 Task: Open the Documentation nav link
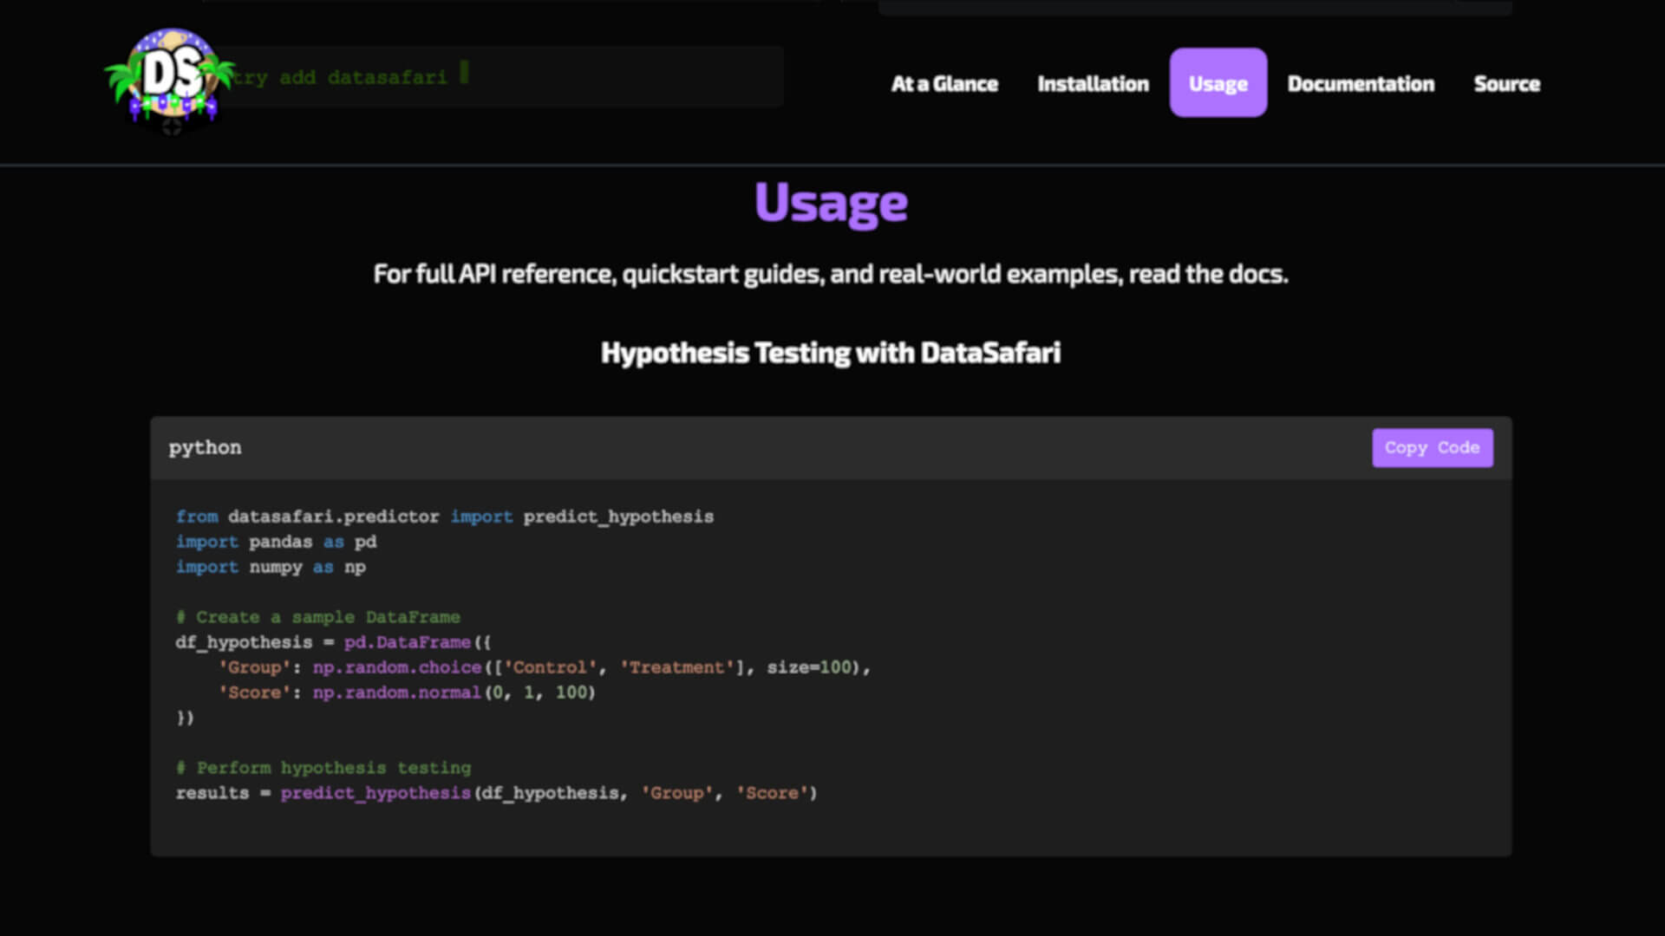pyautogui.click(x=1361, y=84)
